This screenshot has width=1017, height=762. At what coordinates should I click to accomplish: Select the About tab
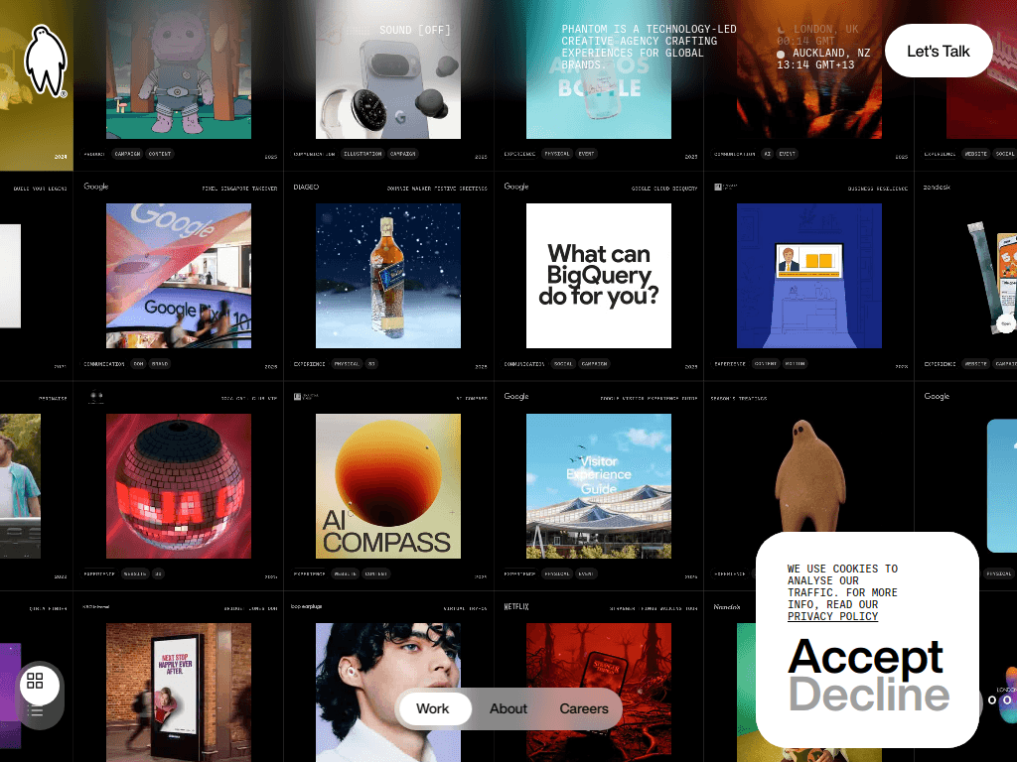[x=508, y=708]
